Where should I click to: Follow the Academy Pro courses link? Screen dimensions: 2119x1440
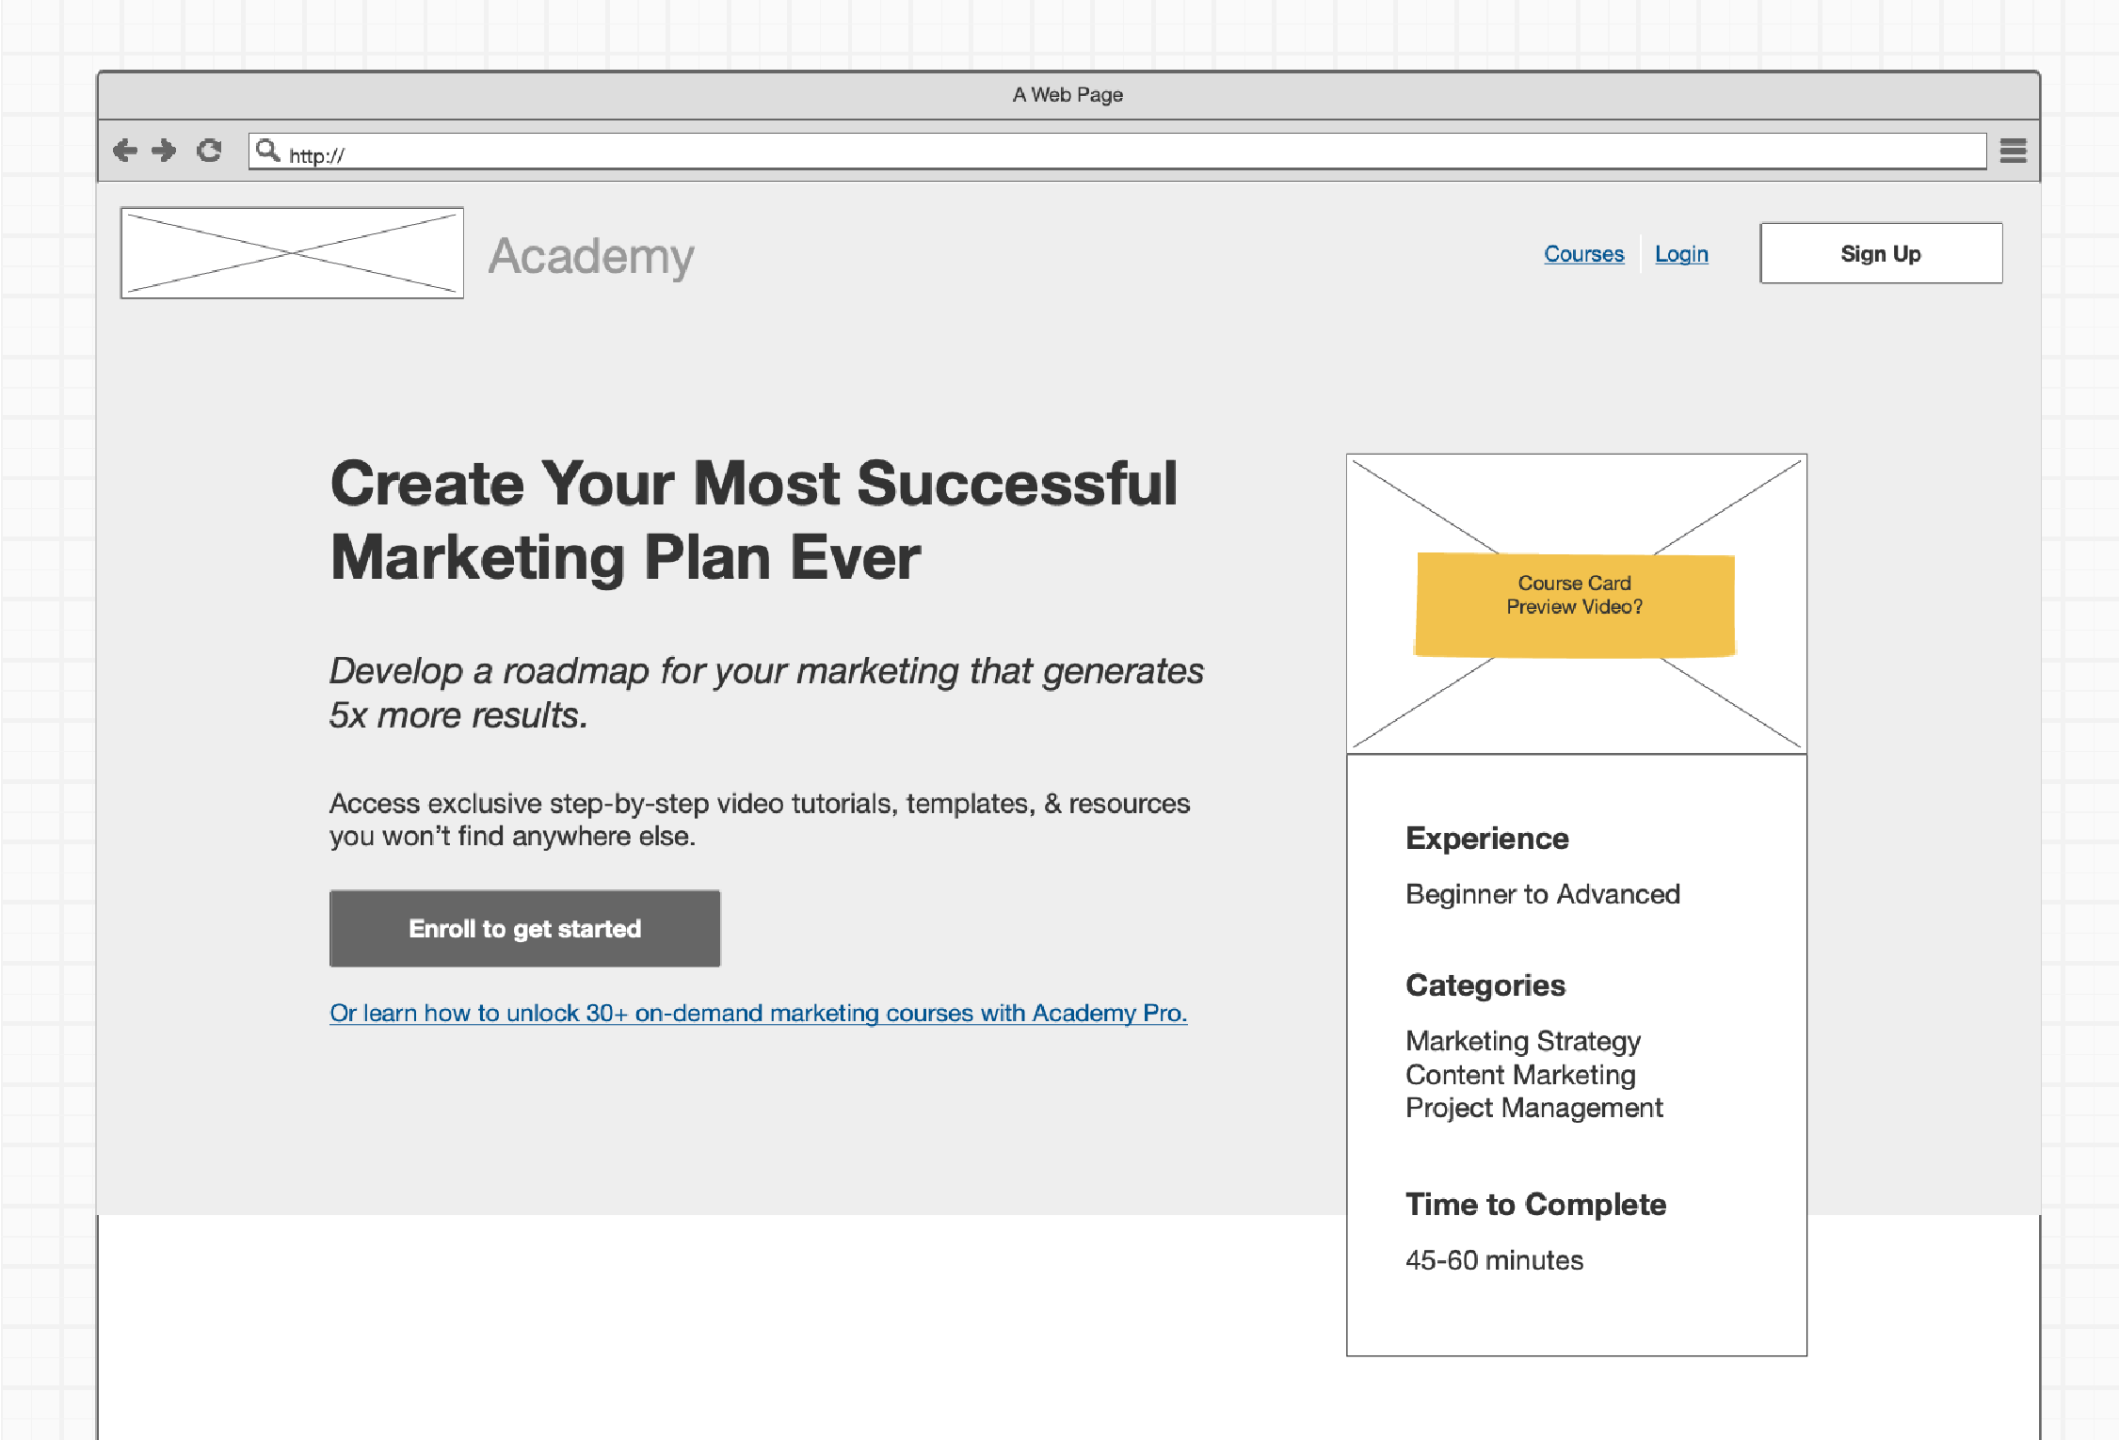tap(758, 1014)
